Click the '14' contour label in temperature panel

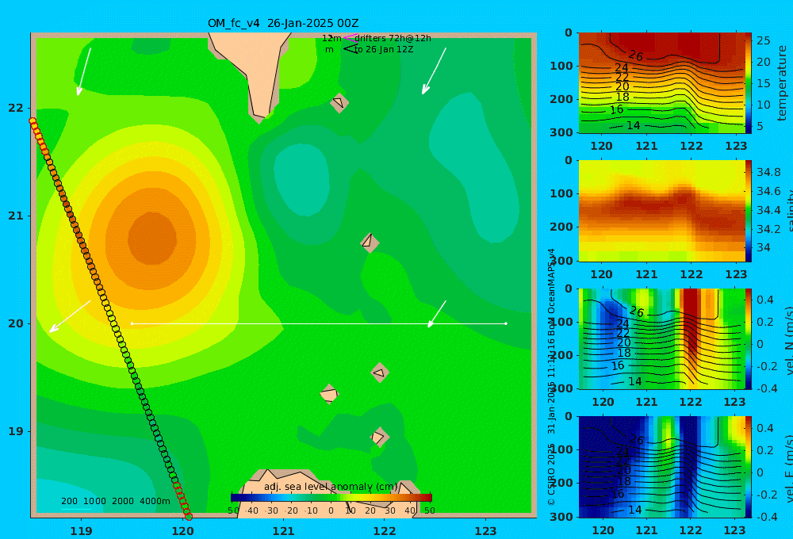point(634,125)
